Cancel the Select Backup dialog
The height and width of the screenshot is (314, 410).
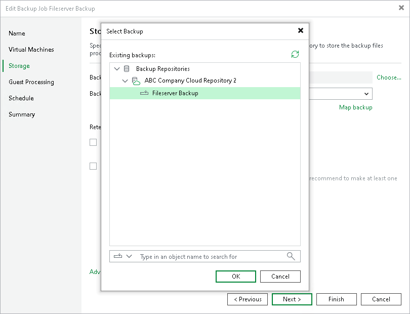[x=280, y=277]
